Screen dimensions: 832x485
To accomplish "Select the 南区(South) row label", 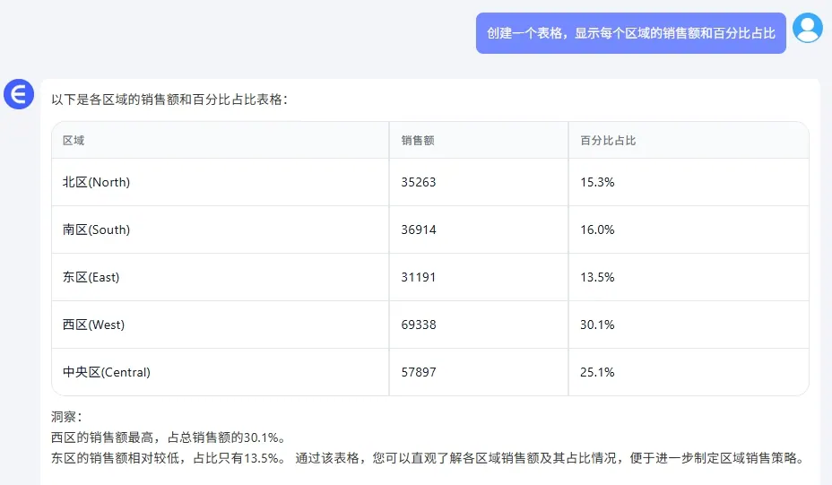I will click(96, 230).
